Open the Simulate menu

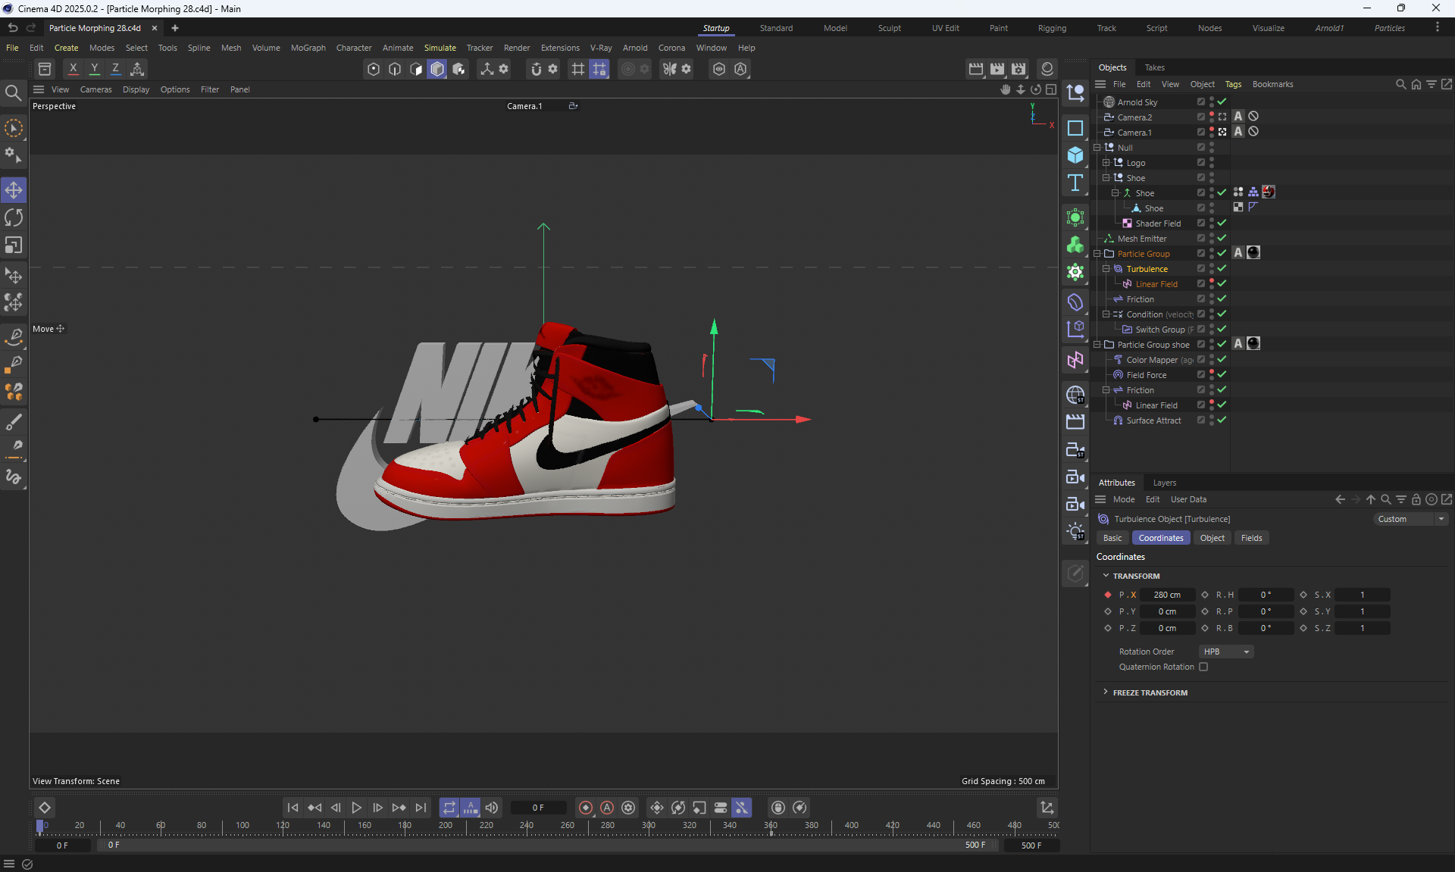tap(440, 48)
